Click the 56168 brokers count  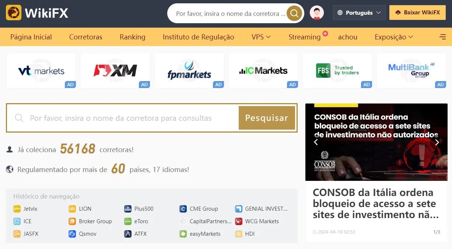(x=78, y=149)
